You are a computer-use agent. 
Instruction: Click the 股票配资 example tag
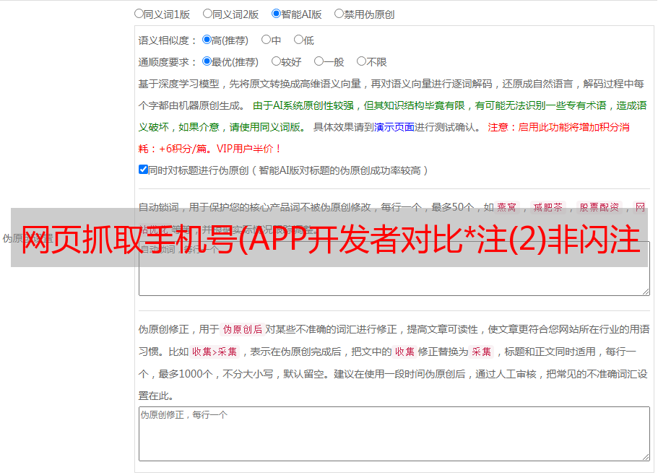(599, 207)
